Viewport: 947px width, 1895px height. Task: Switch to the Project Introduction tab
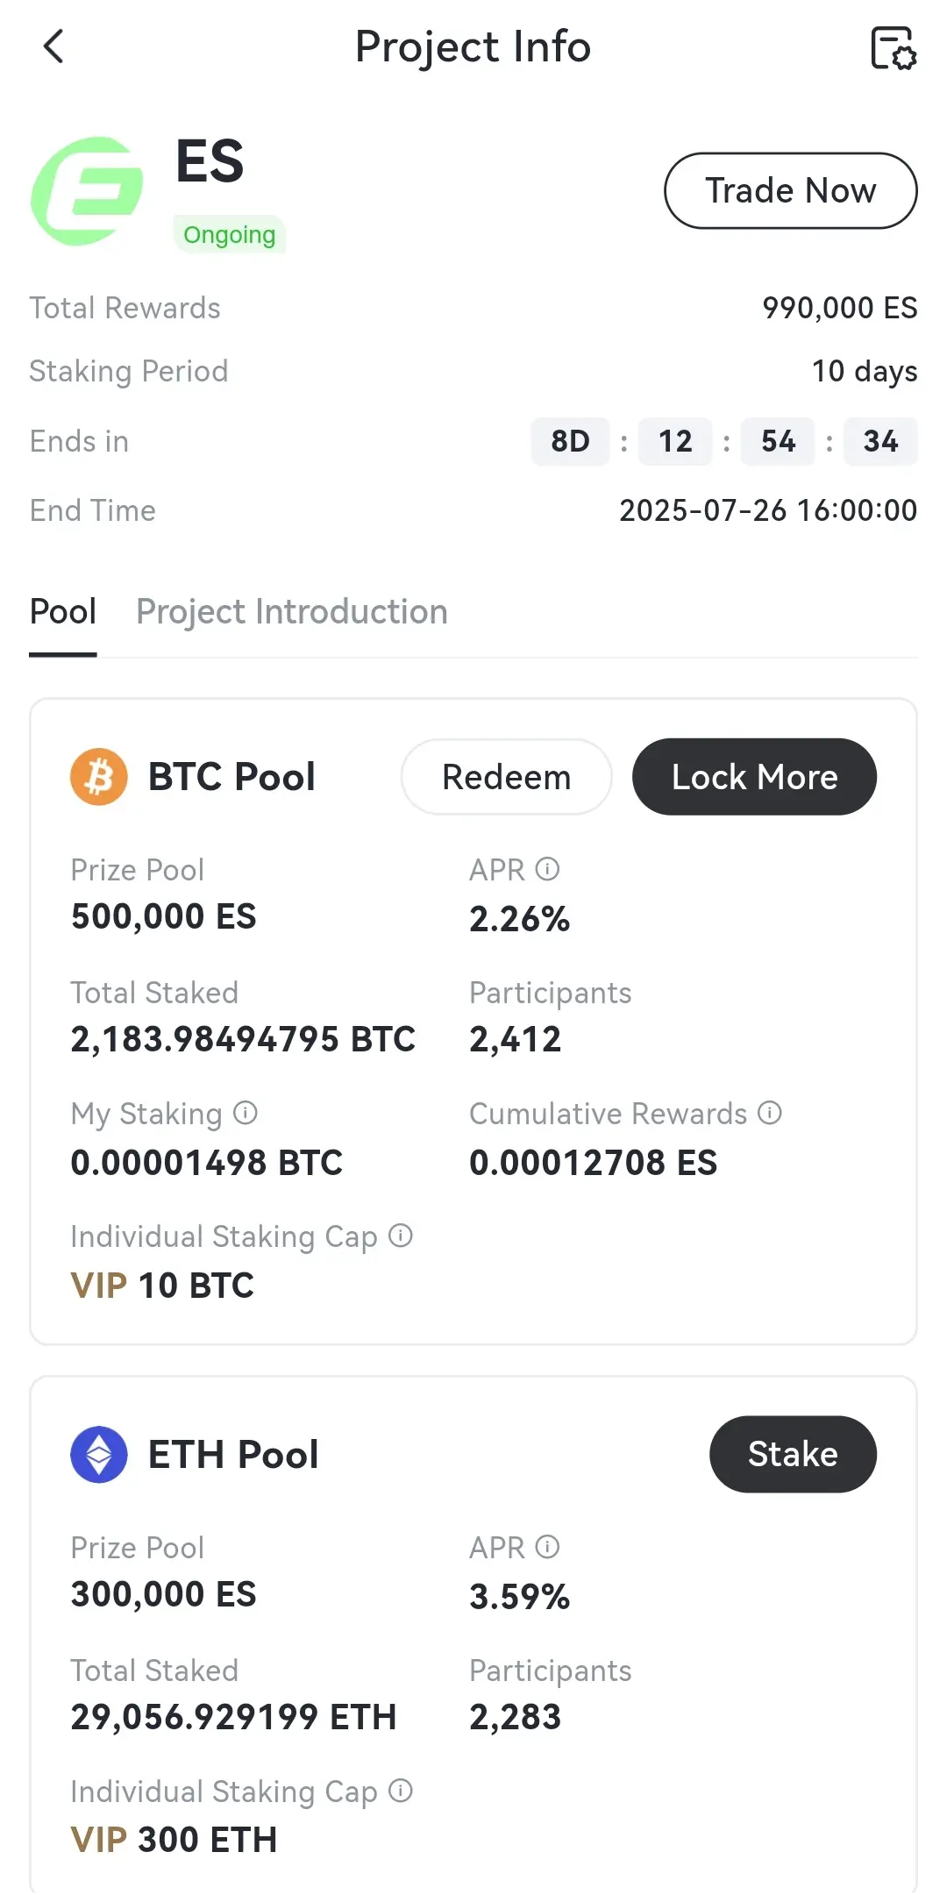292,611
